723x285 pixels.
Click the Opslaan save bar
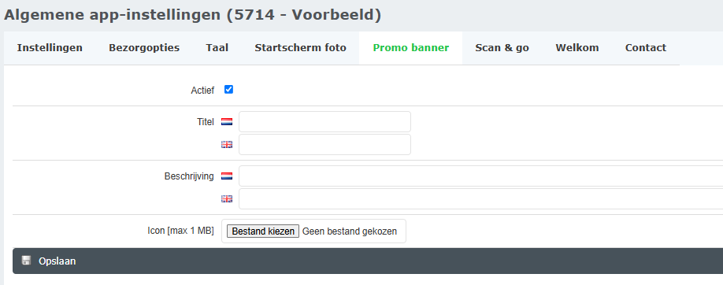tap(368, 261)
